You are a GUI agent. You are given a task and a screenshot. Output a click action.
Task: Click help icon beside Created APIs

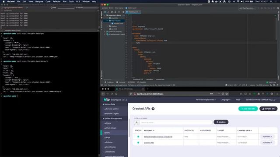(x=153, y=109)
